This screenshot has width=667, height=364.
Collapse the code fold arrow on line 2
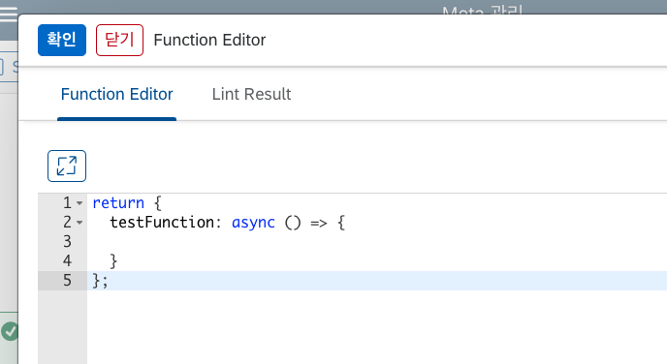coord(79,223)
